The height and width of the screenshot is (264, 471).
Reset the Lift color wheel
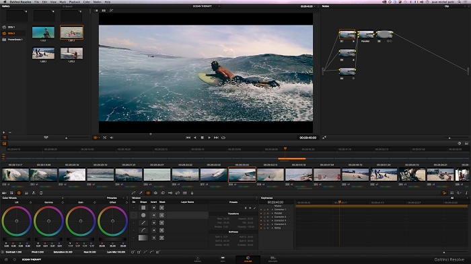click(31, 202)
